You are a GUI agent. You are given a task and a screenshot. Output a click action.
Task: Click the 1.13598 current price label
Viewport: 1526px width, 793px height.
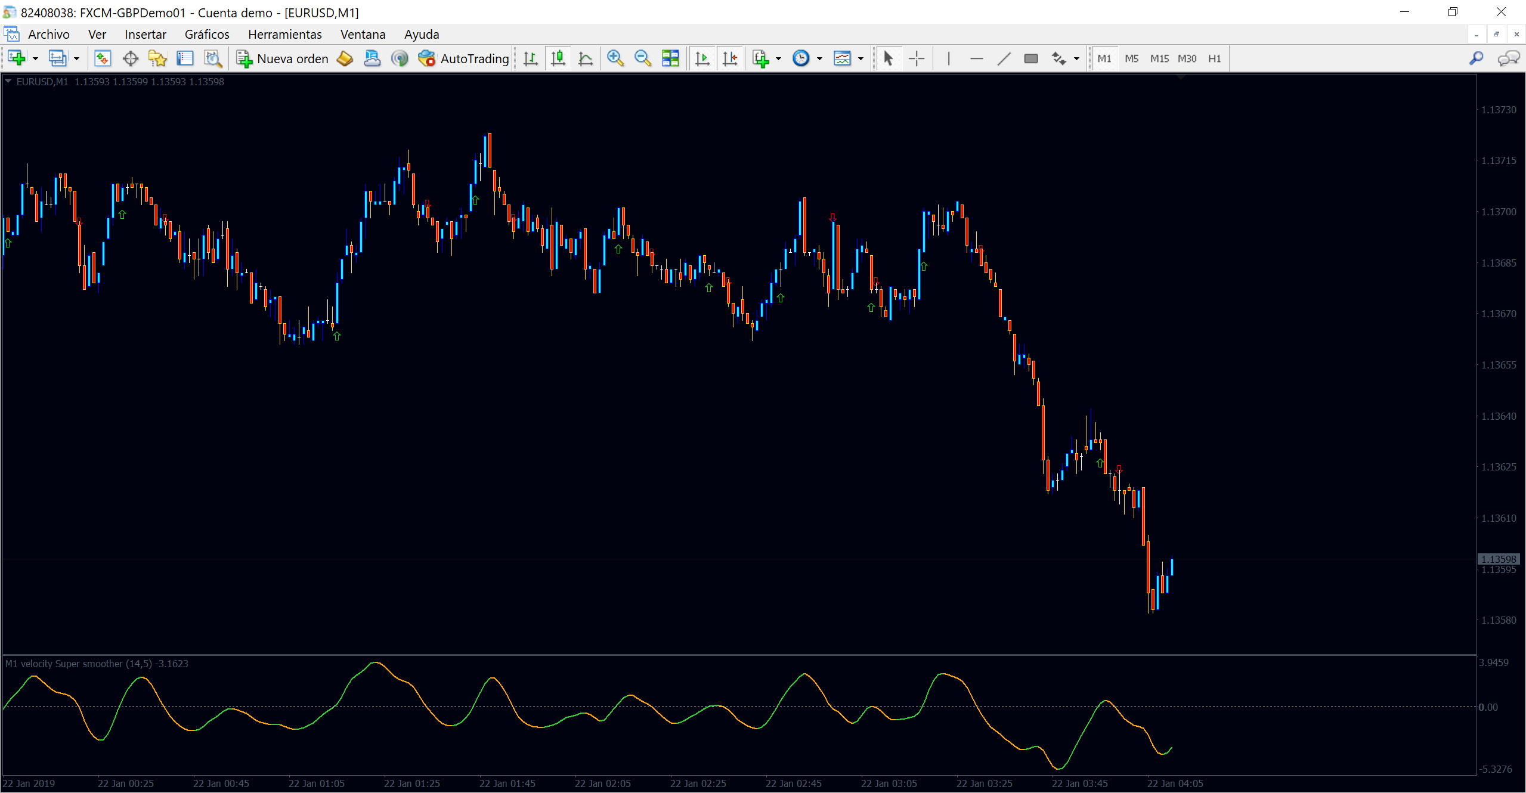(1499, 559)
